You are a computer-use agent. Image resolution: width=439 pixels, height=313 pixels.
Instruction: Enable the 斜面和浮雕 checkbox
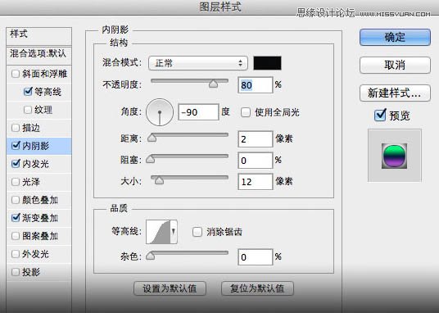click(15, 74)
